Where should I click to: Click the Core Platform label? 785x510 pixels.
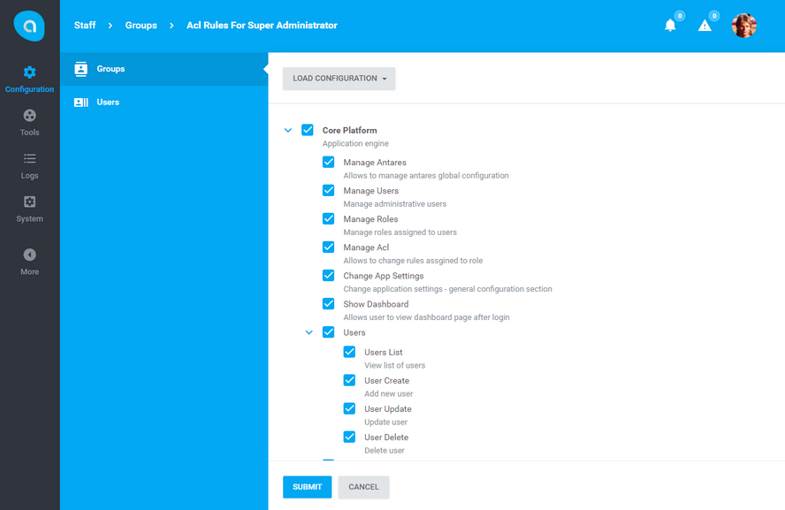349,130
